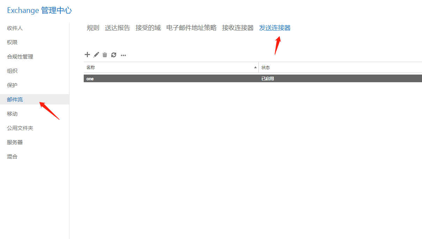
Task: Open the 服务器 section
Action: pos(15,142)
